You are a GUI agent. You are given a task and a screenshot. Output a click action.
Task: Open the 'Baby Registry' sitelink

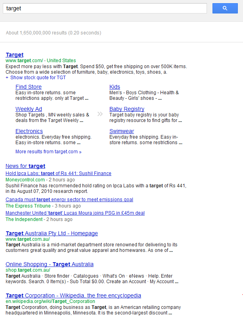(x=127, y=109)
